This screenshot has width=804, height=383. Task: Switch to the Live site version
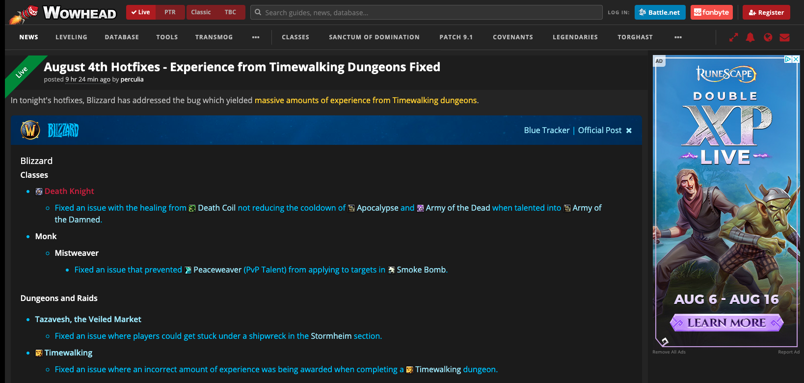pos(141,12)
